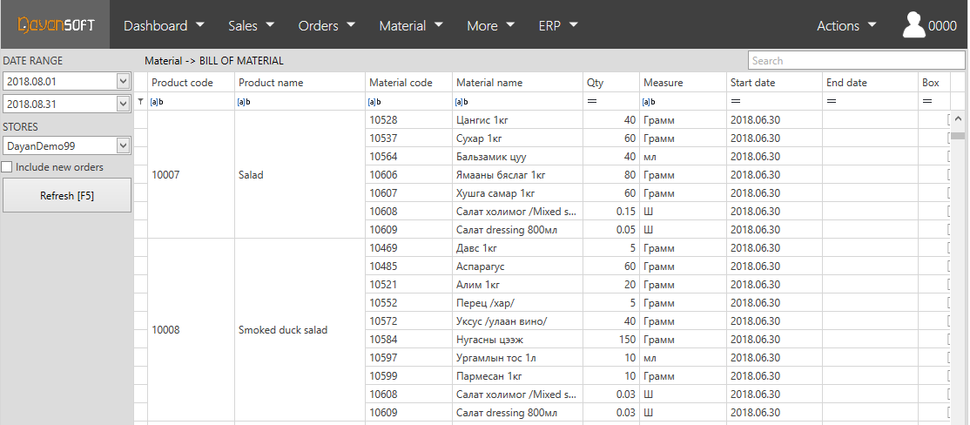Open Material name filter operator icon
The width and height of the screenshot is (970, 425).
point(461,101)
